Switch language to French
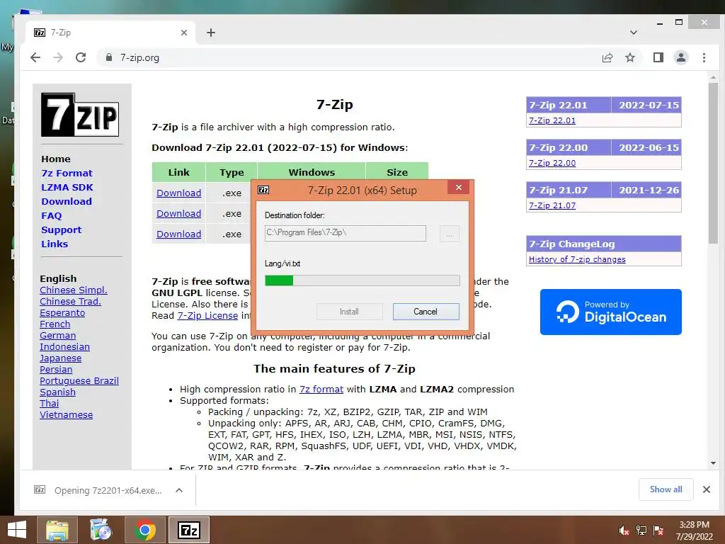Screen dimensions: 725x544 pyautogui.click(x=55, y=324)
